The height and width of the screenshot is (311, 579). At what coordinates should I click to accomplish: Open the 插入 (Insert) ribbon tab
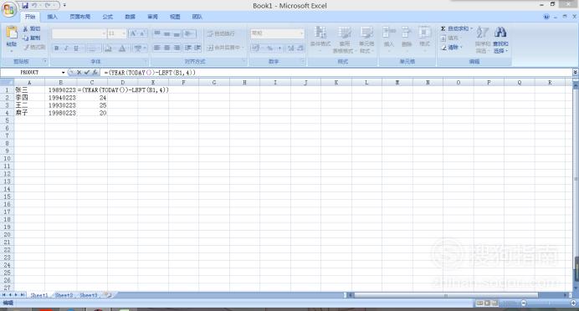53,17
